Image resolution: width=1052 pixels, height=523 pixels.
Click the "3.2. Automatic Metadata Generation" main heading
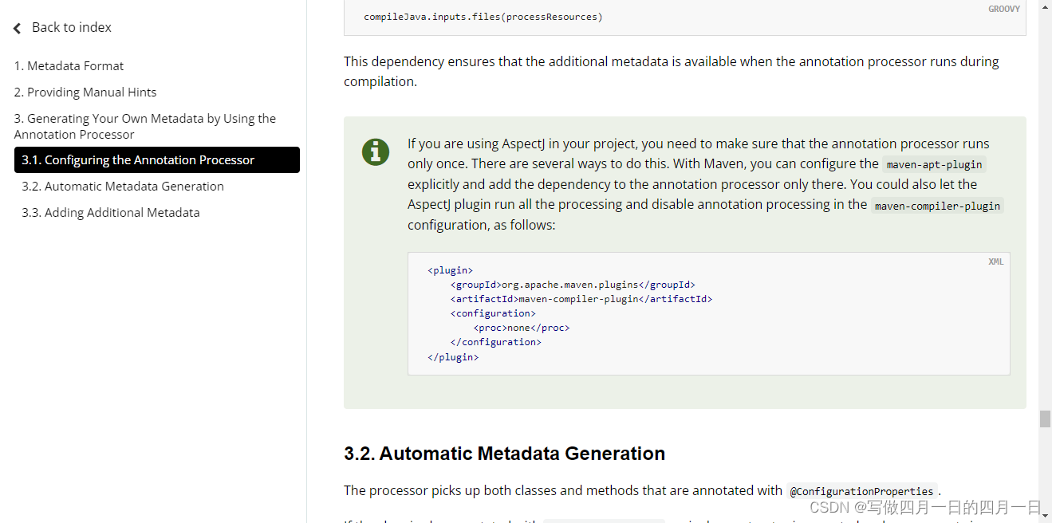(x=504, y=454)
